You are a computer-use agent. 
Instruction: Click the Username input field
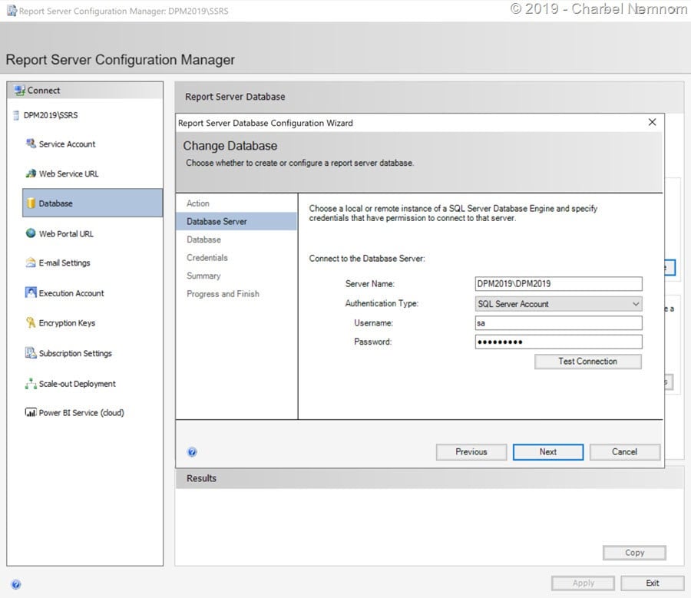(x=558, y=323)
